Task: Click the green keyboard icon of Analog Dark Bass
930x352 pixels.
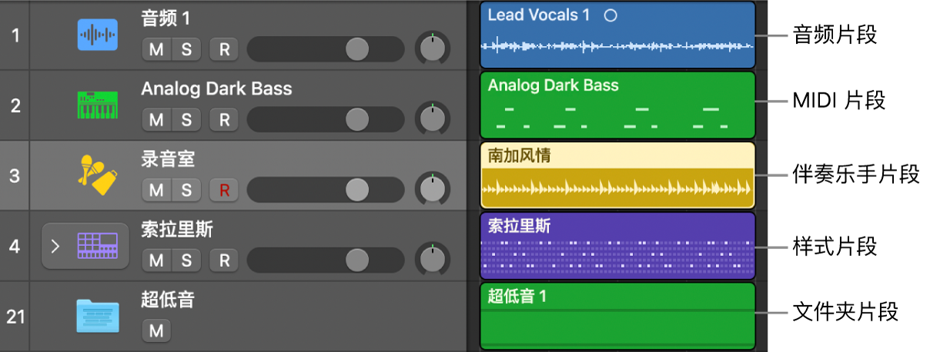Action: point(98,105)
